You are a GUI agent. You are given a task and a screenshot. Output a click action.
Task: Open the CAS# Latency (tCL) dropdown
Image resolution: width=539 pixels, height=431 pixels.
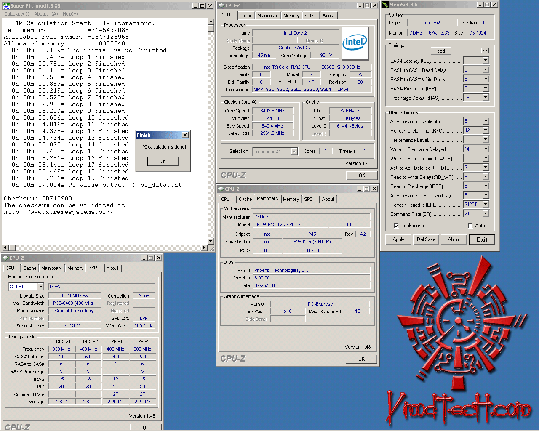[x=486, y=61]
